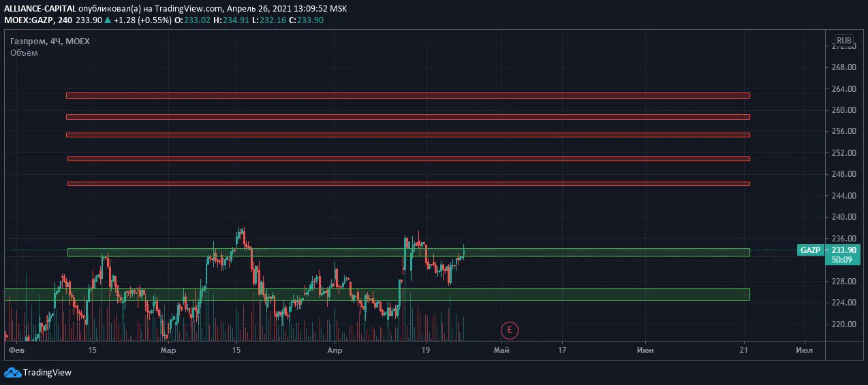Click the H:234.91 high value
The width and height of the screenshot is (868, 385).
pos(230,20)
